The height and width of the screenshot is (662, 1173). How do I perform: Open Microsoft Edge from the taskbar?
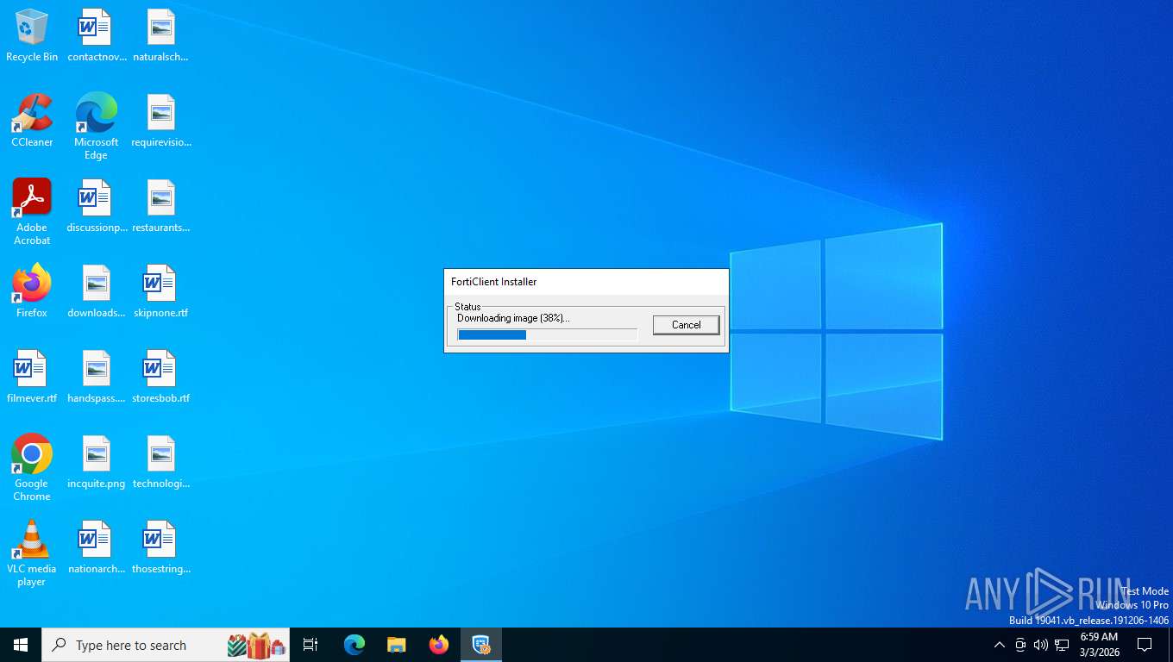(354, 645)
